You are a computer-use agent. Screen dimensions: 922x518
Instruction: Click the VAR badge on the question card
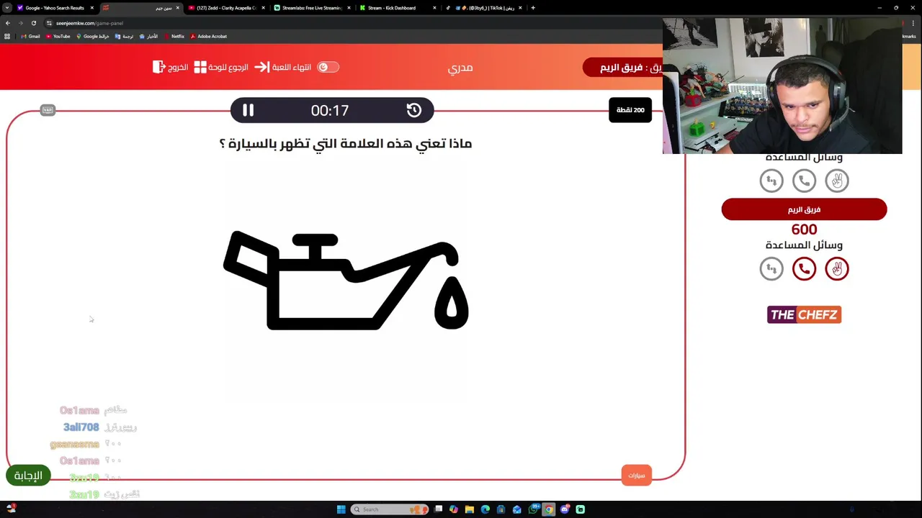click(48, 110)
